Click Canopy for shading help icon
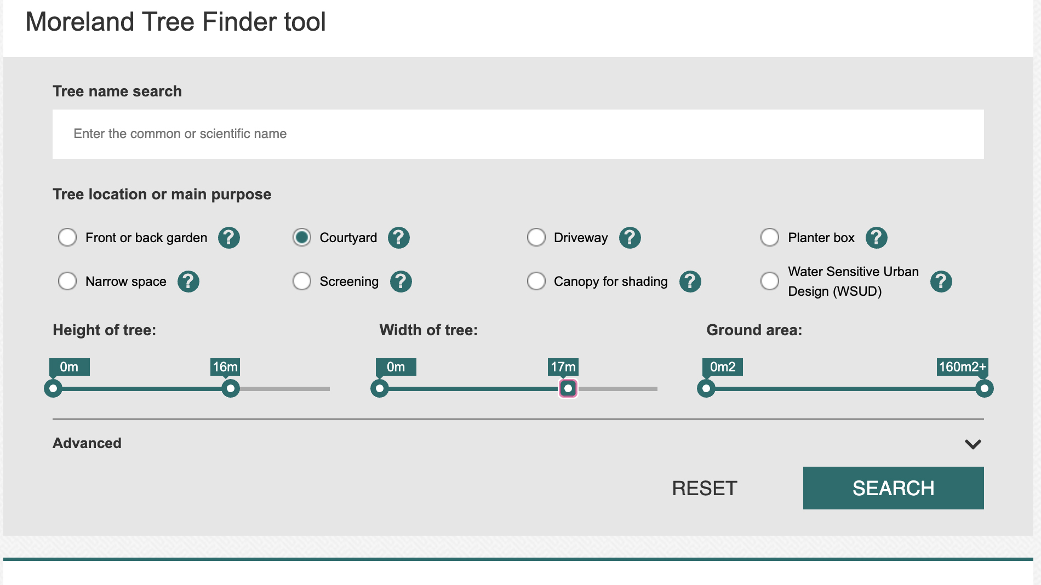 pos(690,282)
